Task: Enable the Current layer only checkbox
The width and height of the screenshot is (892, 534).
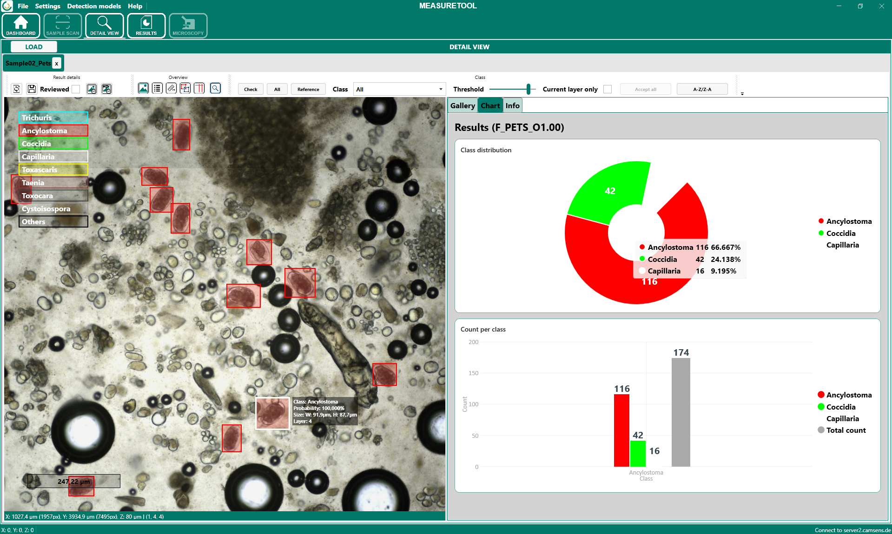Action: (x=608, y=89)
